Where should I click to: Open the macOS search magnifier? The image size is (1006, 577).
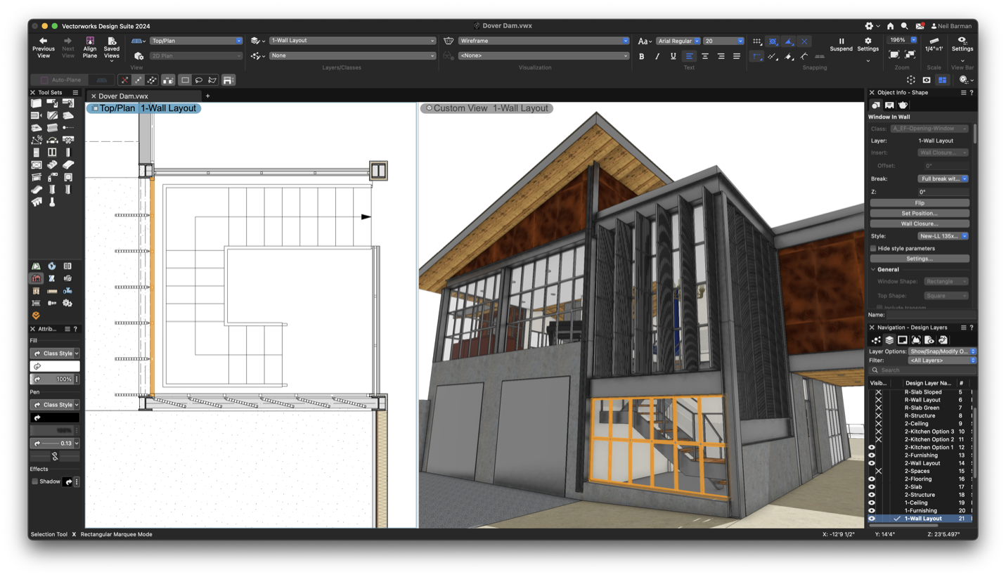[x=905, y=26]
